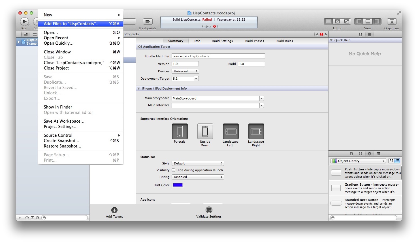Show the Object library cube icon
The image size is (418, 243).
(x=370, y=154)
